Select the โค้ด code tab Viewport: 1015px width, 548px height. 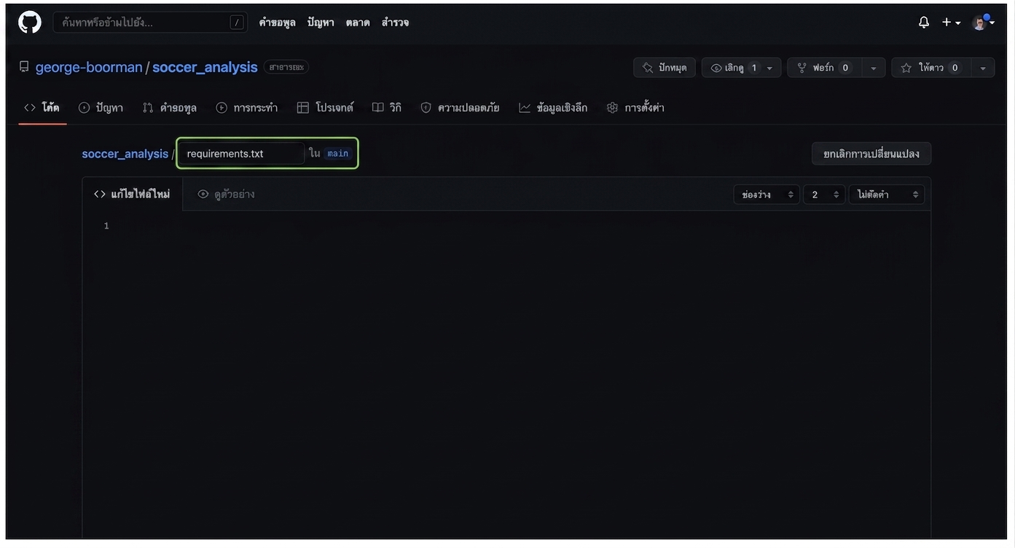(x=42, y=108)
